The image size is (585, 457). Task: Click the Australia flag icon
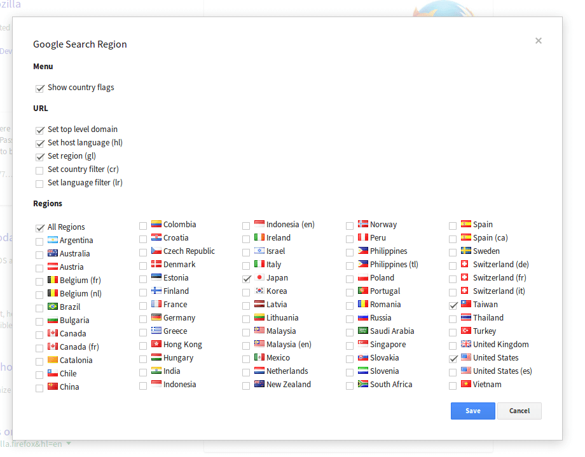point(53,253)
